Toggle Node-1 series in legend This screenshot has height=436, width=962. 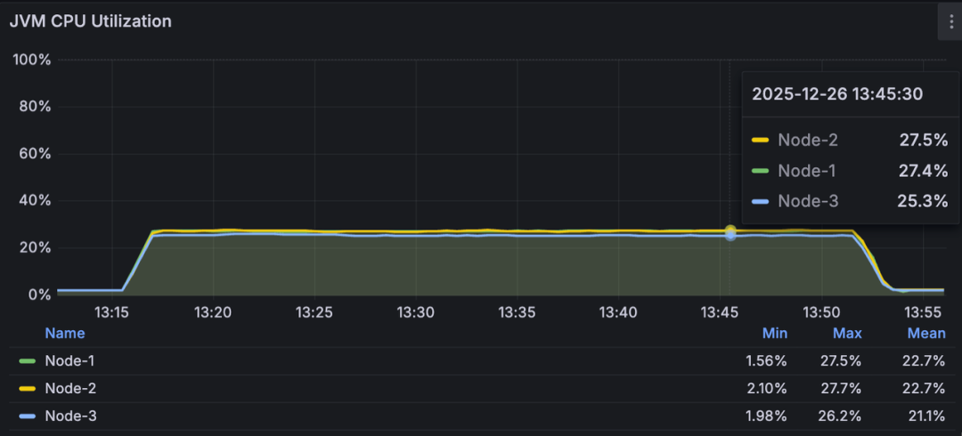click(70, 361)
